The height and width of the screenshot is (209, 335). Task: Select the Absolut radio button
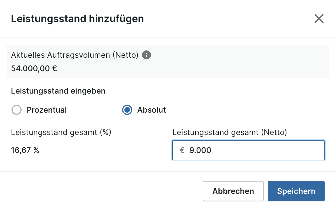coord(127,110)
